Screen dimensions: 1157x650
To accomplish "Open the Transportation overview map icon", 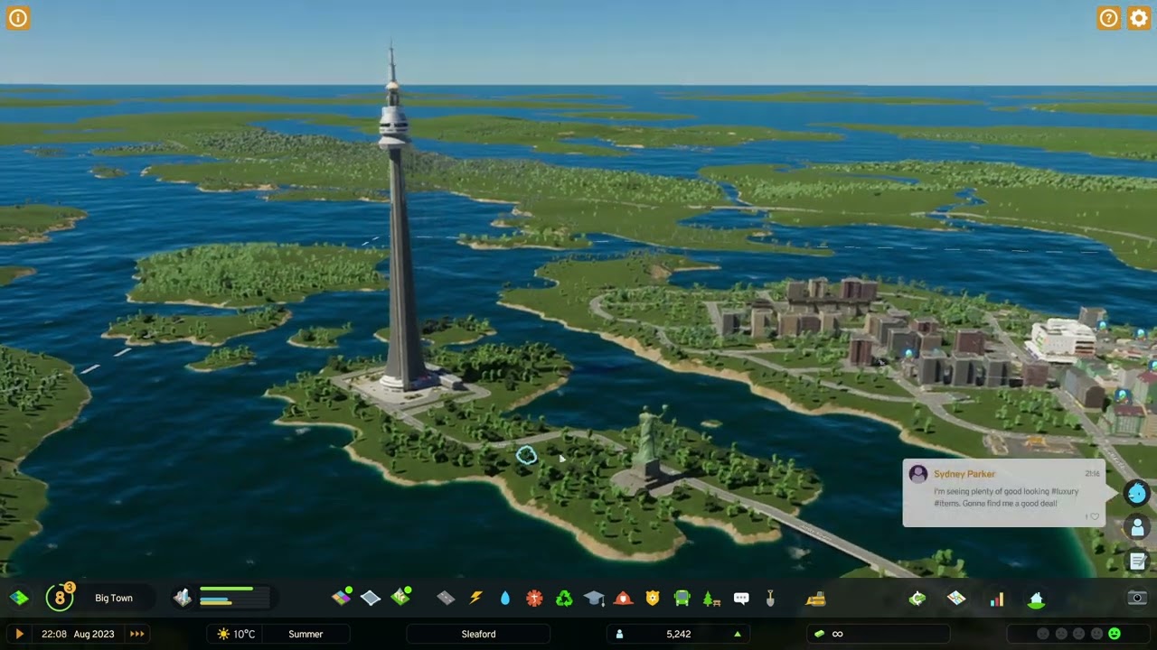I will (956, 598).
